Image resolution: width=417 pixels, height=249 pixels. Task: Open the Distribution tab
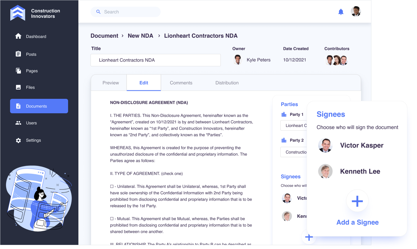tap(227, 83)
